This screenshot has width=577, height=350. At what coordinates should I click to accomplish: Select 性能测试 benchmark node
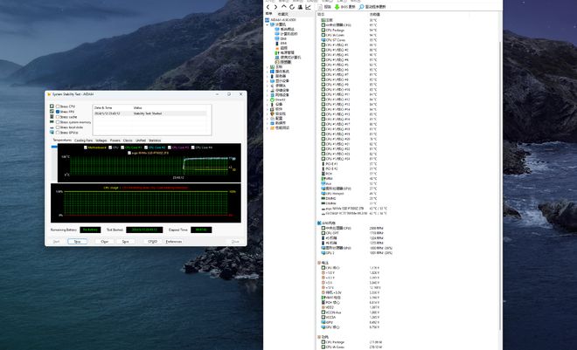pyautogui.click(x=280, y=127)
